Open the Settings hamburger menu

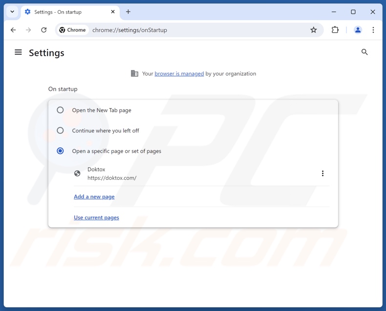point(18,52)
